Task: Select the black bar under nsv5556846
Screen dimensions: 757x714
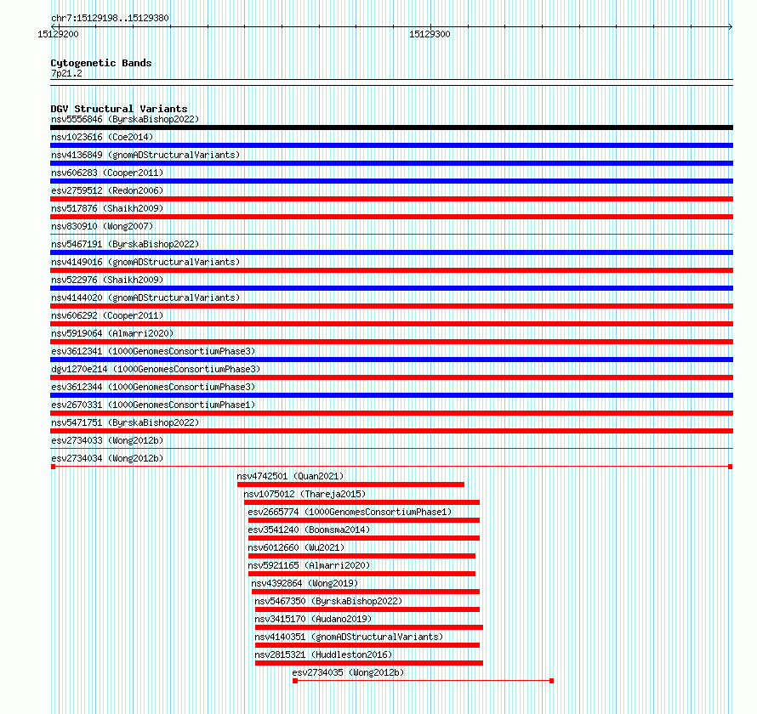Action: 391,127
